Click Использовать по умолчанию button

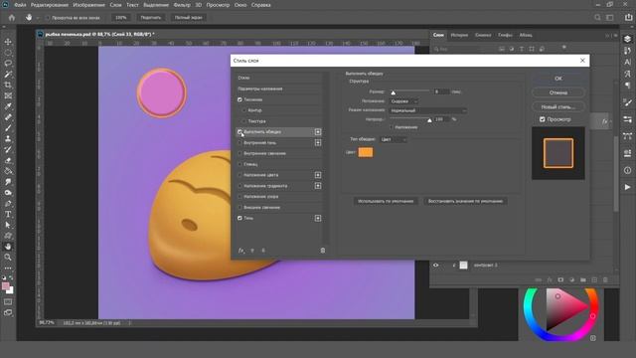coord(386,201)
